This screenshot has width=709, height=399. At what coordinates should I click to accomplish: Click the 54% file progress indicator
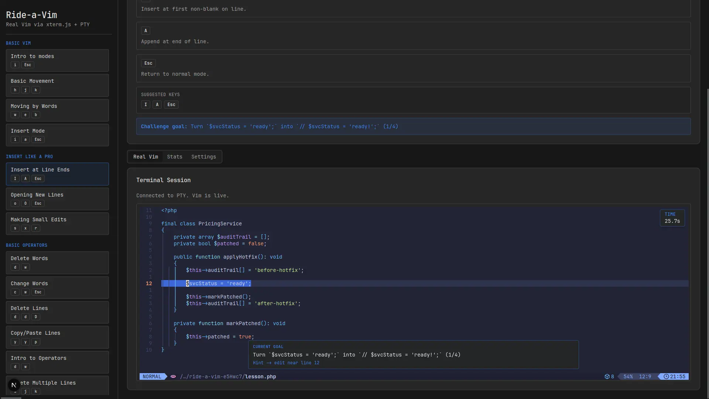point(628,376)
